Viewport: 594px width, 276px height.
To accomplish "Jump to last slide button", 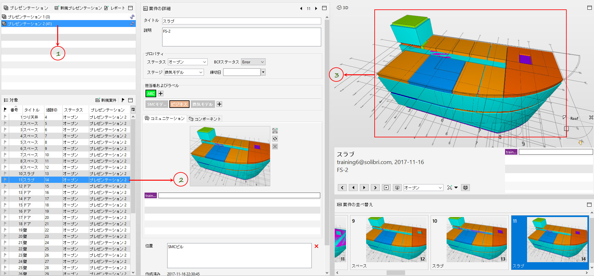I will (x=375, y=188).
